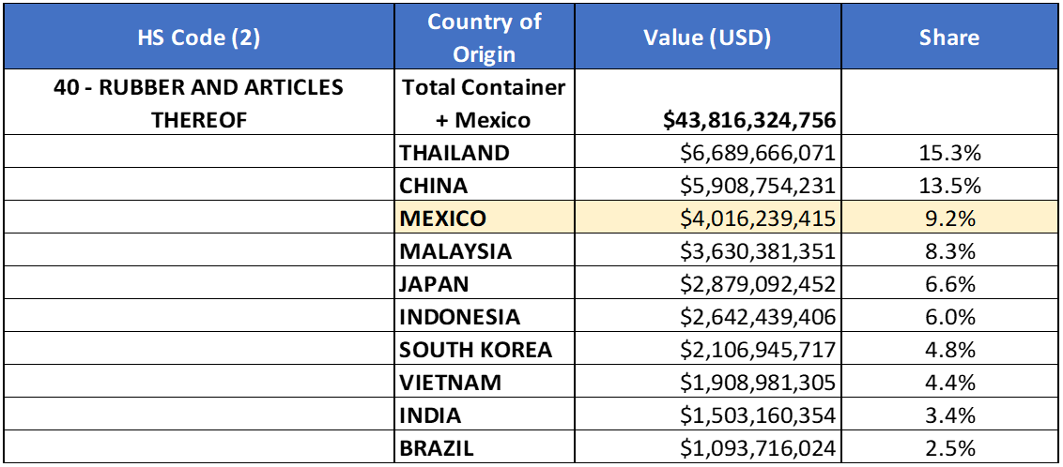
Task: Select the THAILAND country cell
Action: point(454,153)
